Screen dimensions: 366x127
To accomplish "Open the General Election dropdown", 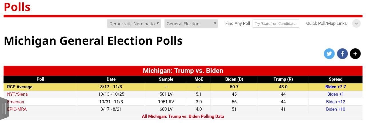I will tap(191, 24).
